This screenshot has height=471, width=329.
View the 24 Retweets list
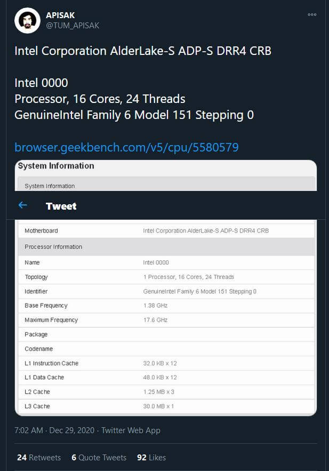(x=39, y=457)
